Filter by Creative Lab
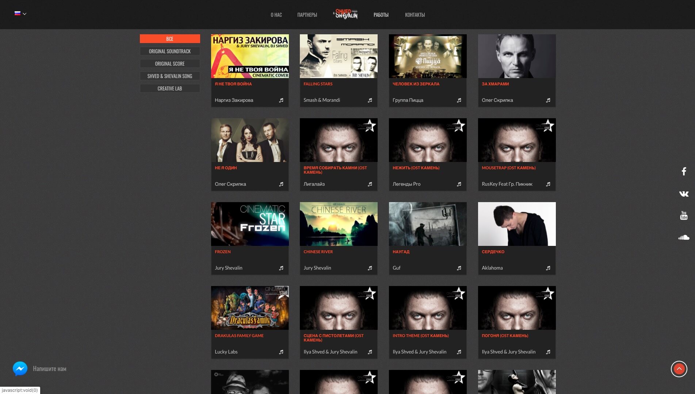This screenshot has height=394, width=695. coord(170,88)
